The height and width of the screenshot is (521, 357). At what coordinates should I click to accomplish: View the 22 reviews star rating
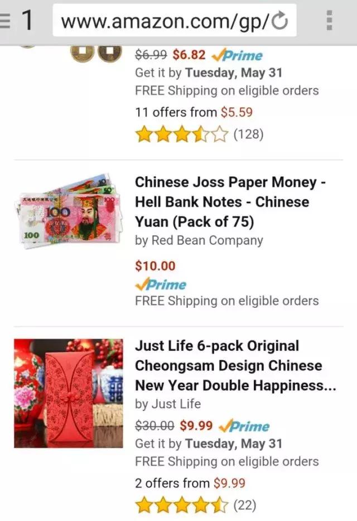[x=196, y=505]
